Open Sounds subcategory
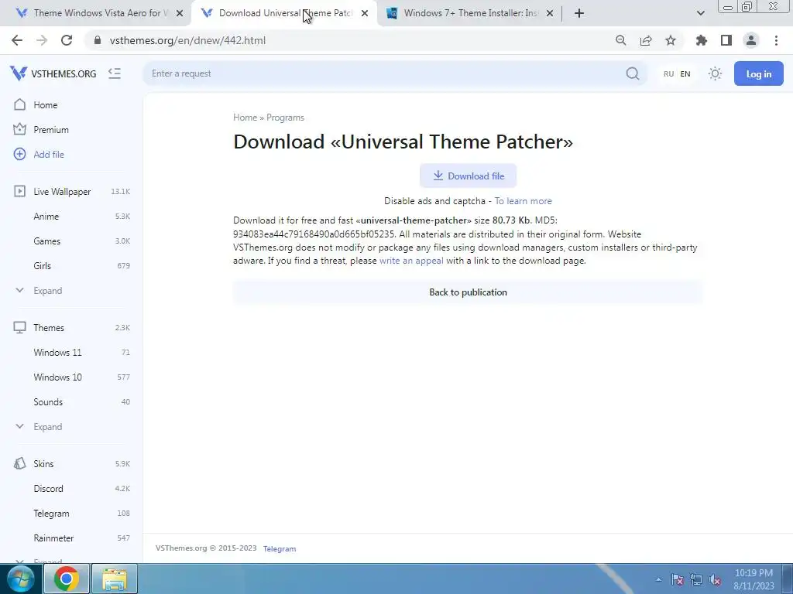Image resolution: width=793 pixels, height=594 pixels. tap(48, 402)
